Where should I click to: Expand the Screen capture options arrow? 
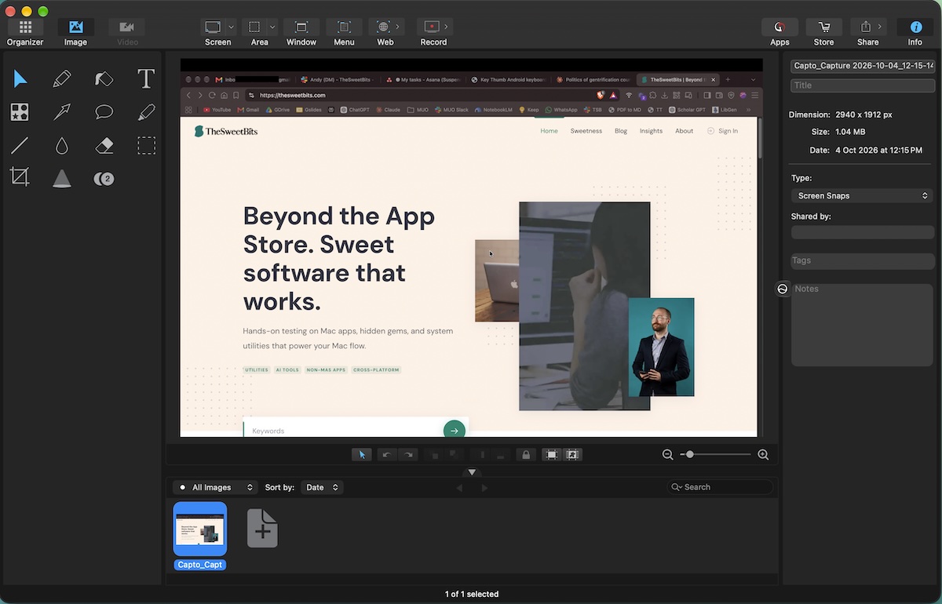[x=232, y=27]
